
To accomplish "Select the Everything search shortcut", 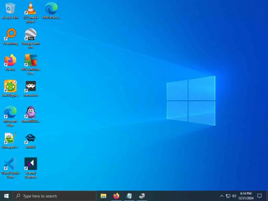I will coord(10,37).
